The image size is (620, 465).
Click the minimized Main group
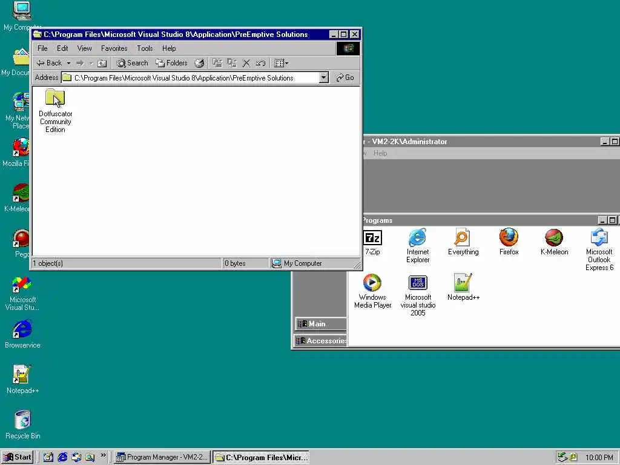pyautogui.click(x=321, y=324)
